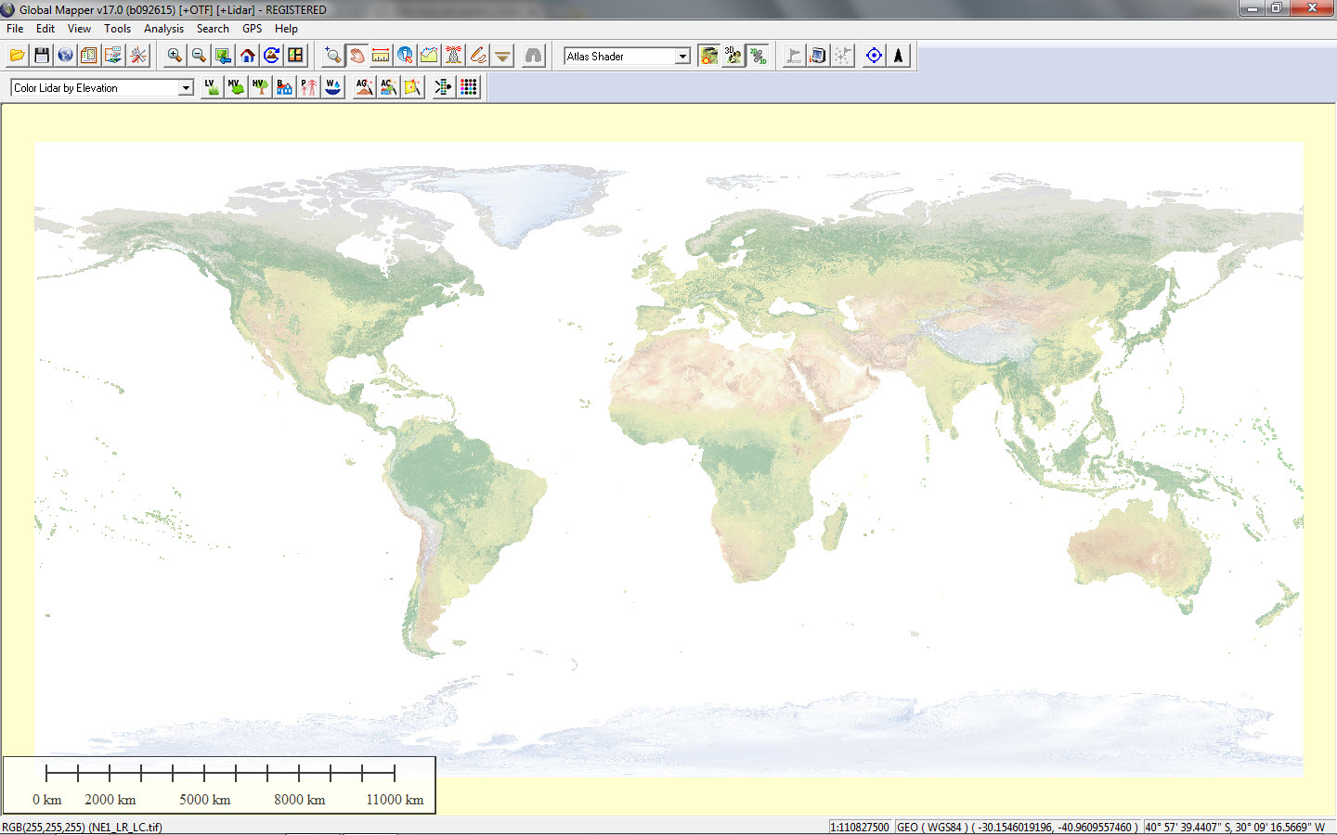This screenshot has height=835, width=1337.
Task: Expand the Digitizer tool options arrow
Action: tap(501, 55)
